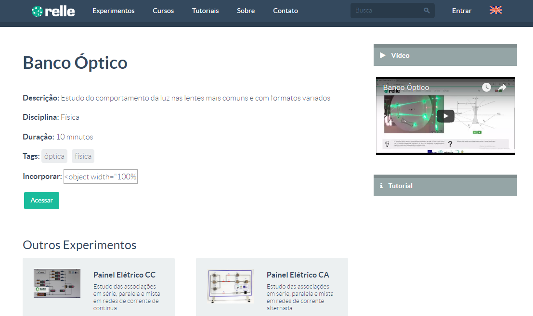533x316 pixels.
Task: Click the video share arrow icon
Action: tap(502, 88)
